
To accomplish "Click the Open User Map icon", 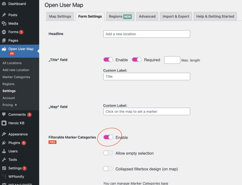I will coord(4,49).
